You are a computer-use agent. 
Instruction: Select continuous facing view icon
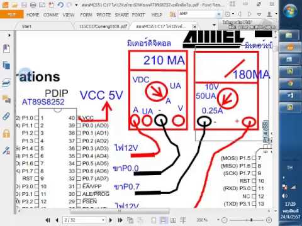[x=183, y=220]
